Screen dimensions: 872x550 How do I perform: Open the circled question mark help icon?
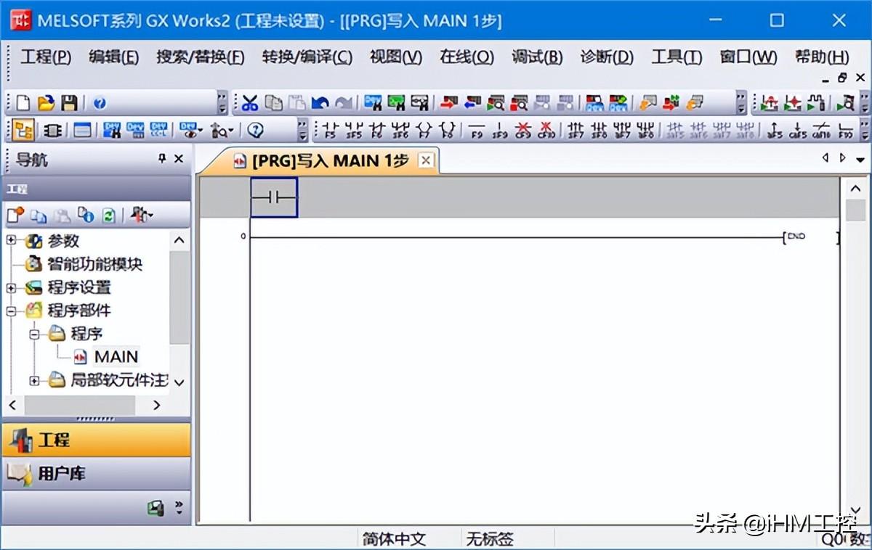click(254, 130)
